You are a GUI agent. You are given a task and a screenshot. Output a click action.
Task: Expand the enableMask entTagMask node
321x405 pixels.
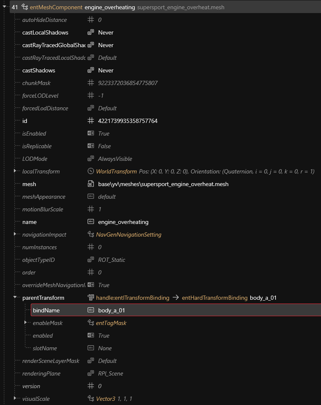click(26, 322)
